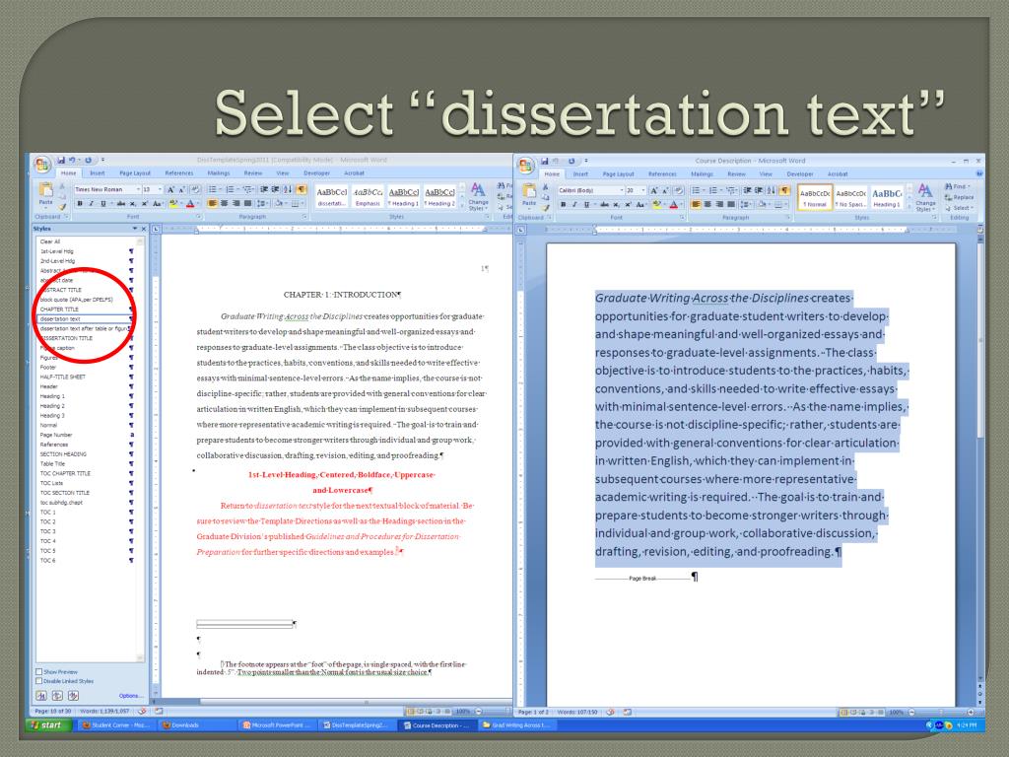Click the Justify icon in the Course Description window
The image size is (1009, 757).
coord(730,204)
